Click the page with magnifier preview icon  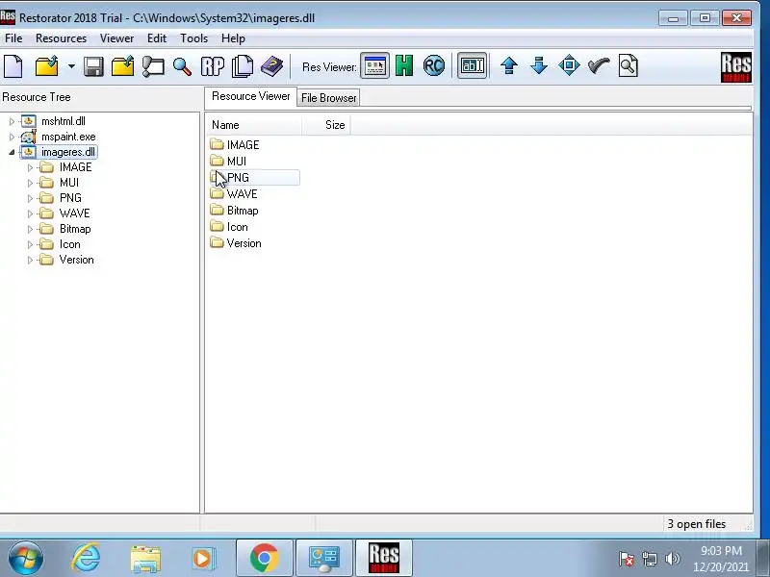pos(629,65)
